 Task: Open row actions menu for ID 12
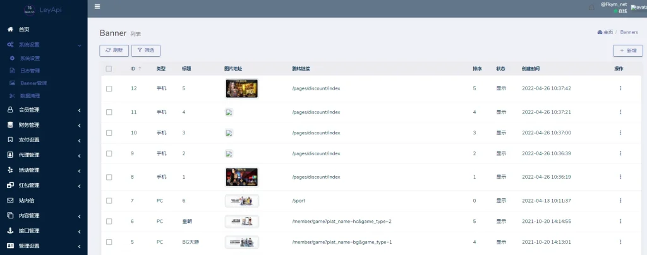[620, 88]
